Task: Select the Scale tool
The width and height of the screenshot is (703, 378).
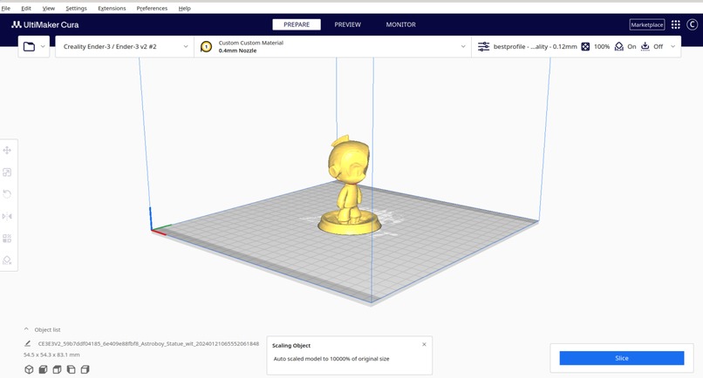Action: [x=7, y=172]
